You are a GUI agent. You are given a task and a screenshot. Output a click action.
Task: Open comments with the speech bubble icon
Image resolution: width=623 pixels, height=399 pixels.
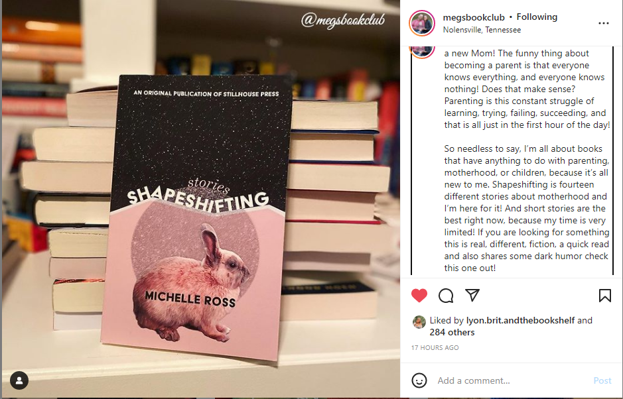coord(446,296)
